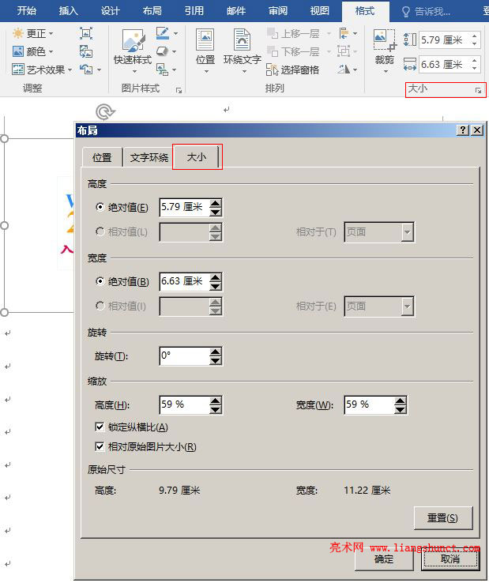Open the 位置 position gallery in ribbon

click(205, 51)
